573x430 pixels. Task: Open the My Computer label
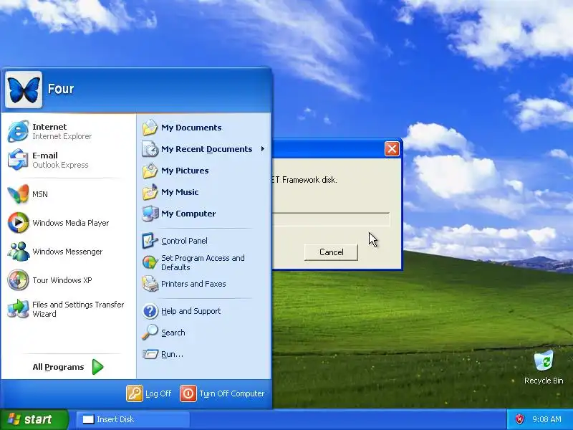(x=188, y=214)
